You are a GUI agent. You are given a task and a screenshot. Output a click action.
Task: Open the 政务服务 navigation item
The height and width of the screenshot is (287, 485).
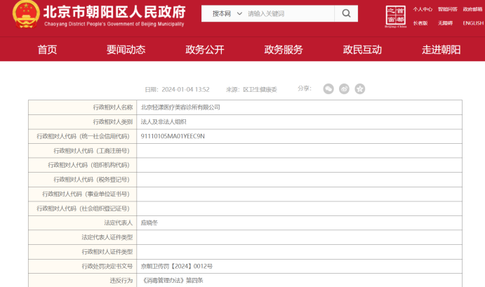(284, 50)
